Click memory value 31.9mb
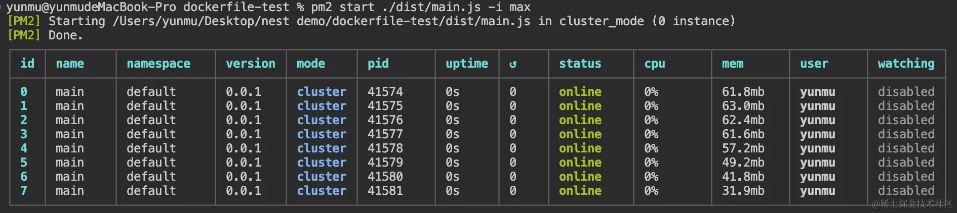 coord(743,191)
